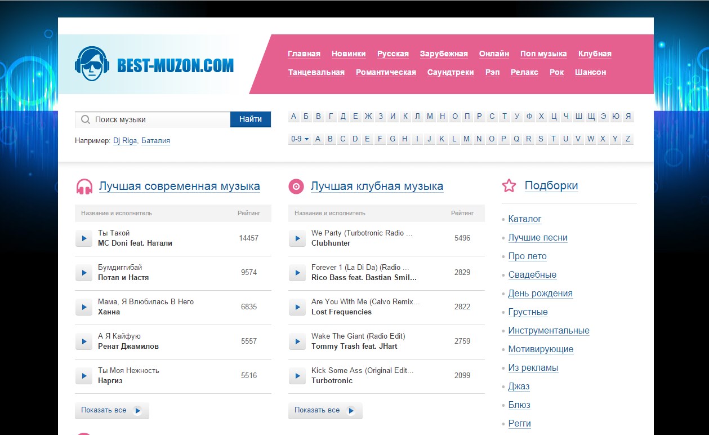Open the Лучшая современная музыка heading link

tap(180, 187)
